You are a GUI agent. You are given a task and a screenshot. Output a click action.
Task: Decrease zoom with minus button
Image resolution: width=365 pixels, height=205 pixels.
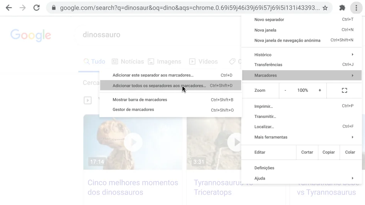coord(285,90)
